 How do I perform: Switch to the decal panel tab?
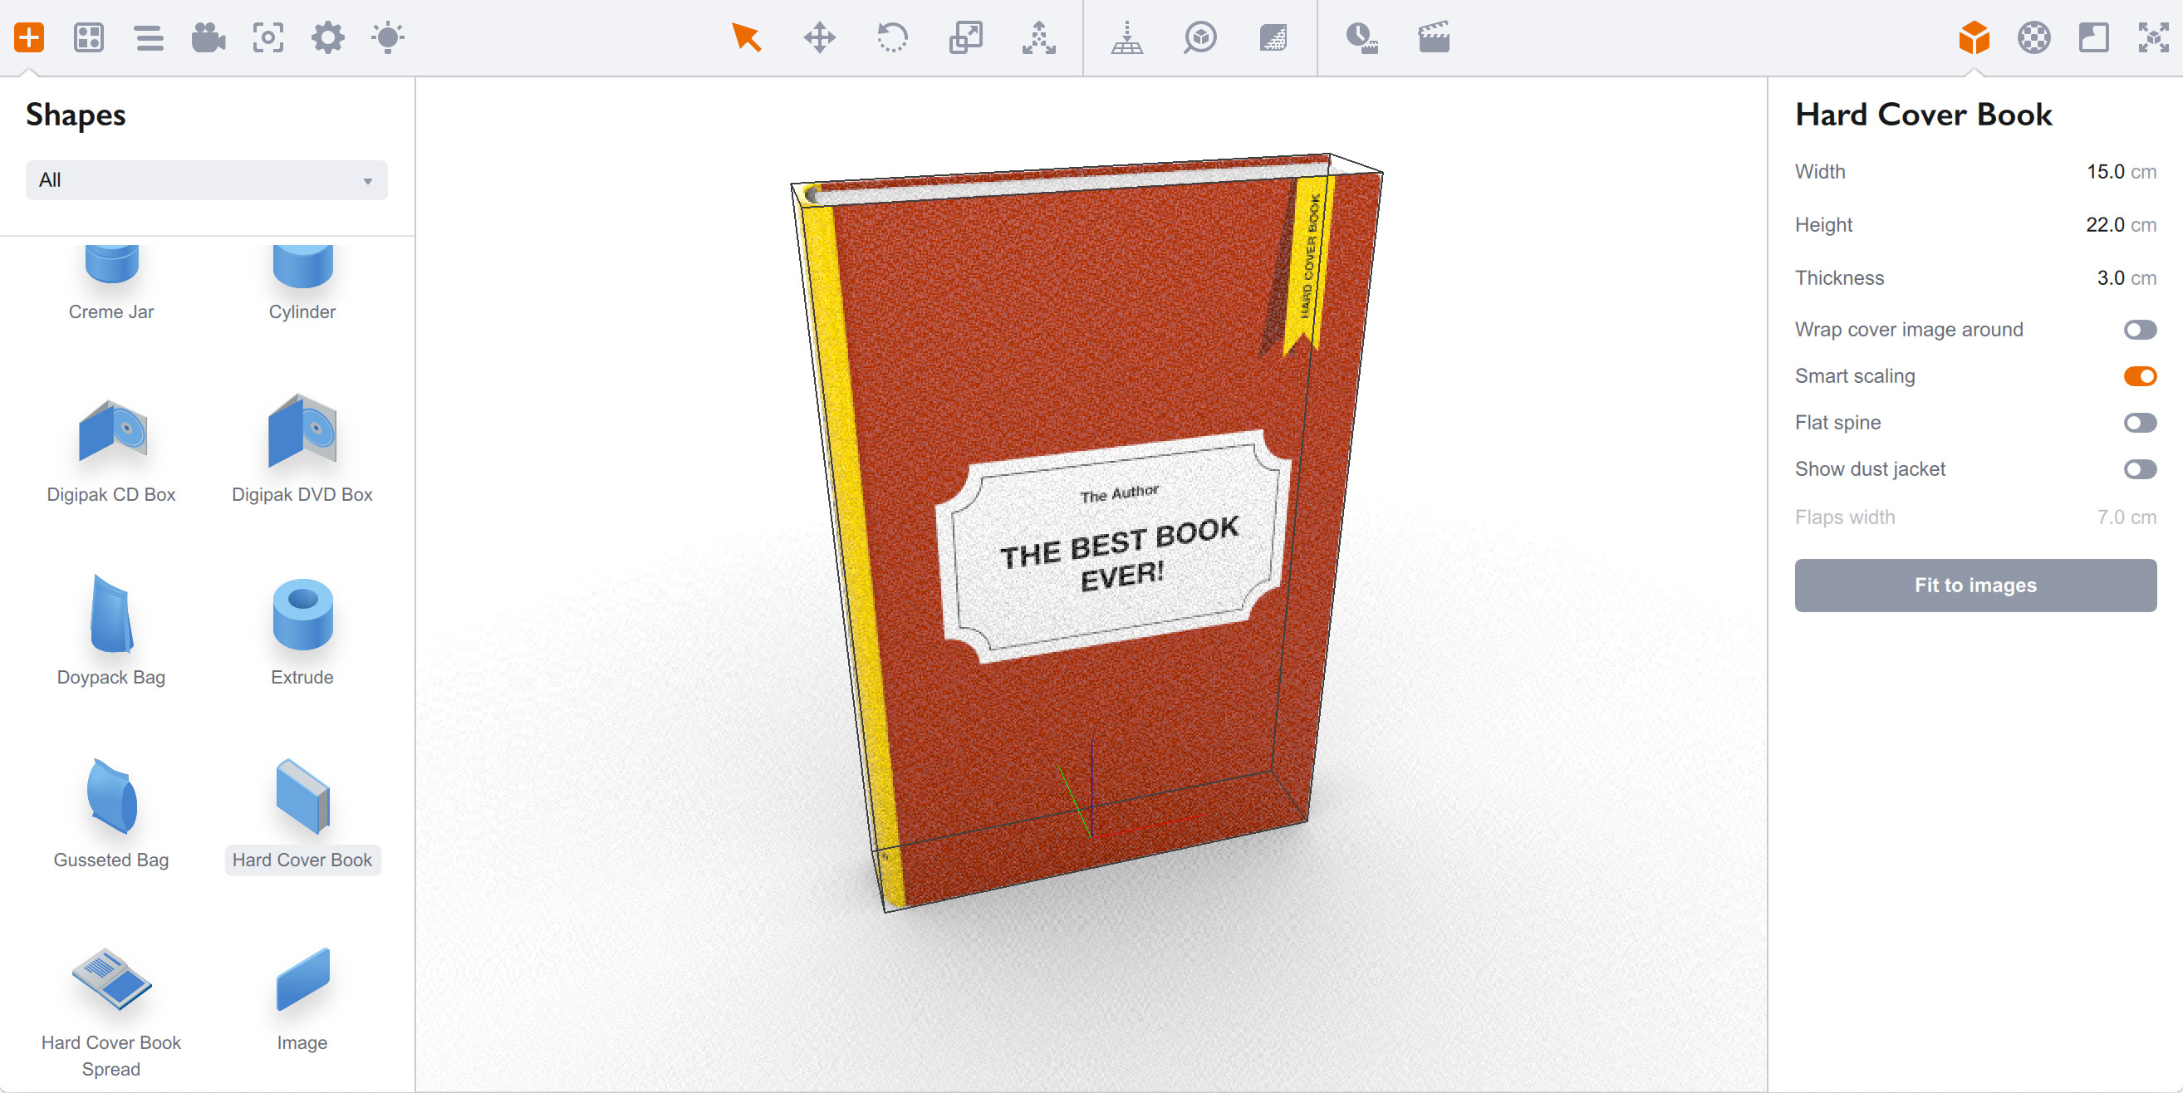click(x=2092, y=38)
